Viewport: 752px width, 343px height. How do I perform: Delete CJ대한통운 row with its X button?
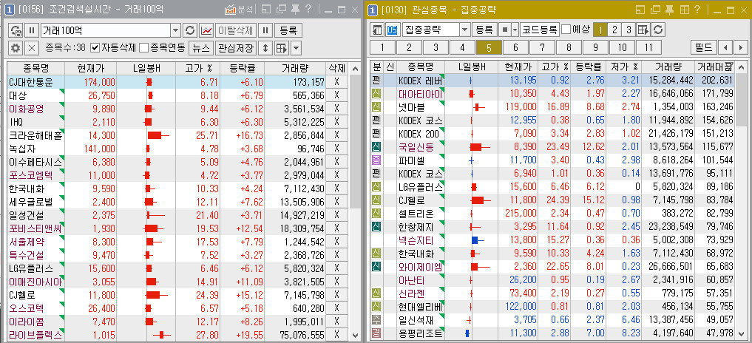336,82
